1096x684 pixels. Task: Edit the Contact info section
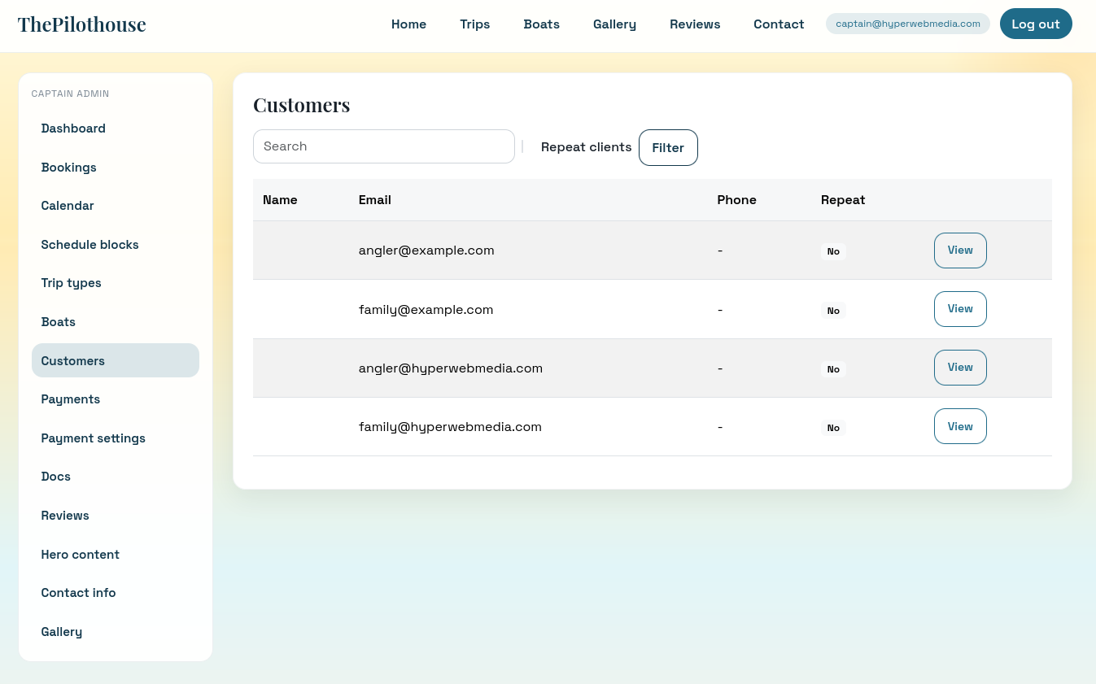78,593
